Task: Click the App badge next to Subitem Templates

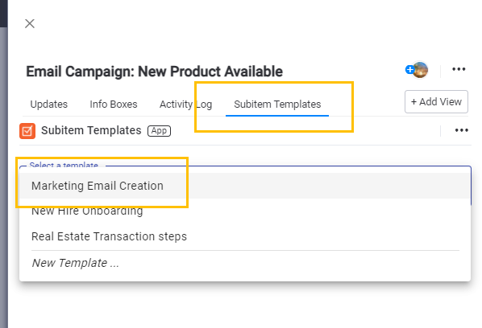Action: (x=159, y=131)
